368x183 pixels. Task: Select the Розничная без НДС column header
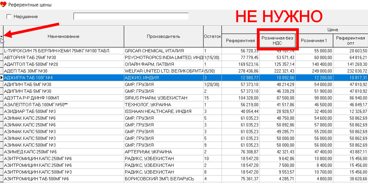[x=277, y=41]
